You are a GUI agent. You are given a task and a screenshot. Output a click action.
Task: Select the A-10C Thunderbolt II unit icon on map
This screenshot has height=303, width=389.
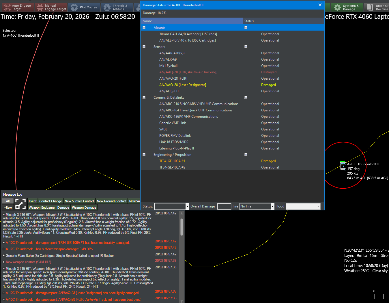click(343, 166)
